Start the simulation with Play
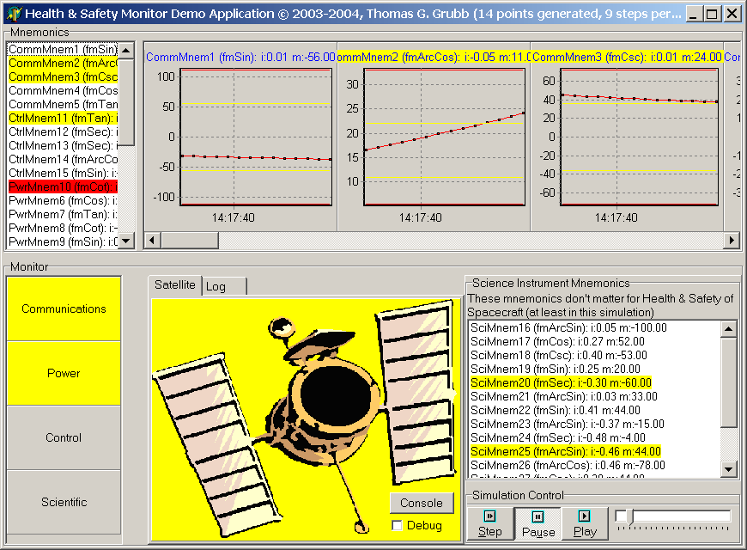The width and height of the screenshot is (747, 550). tap(585, 523)
